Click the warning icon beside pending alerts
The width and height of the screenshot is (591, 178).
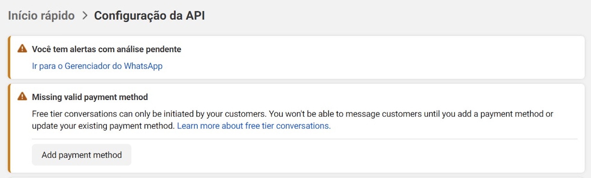click(22, 49)
